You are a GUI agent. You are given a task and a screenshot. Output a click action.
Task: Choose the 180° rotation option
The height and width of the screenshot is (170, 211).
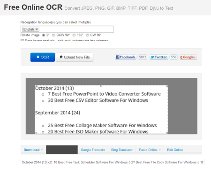point(74,35)
